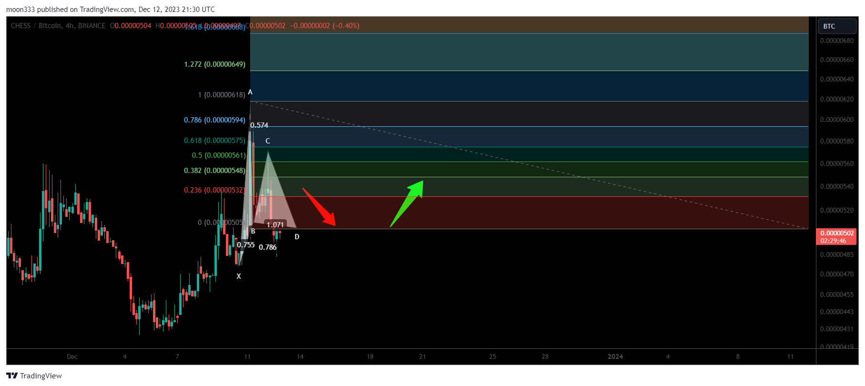Viewport: 865px width, 386px height.
Task: Click the 25 date label on the time axis
Action: (492, 357)
